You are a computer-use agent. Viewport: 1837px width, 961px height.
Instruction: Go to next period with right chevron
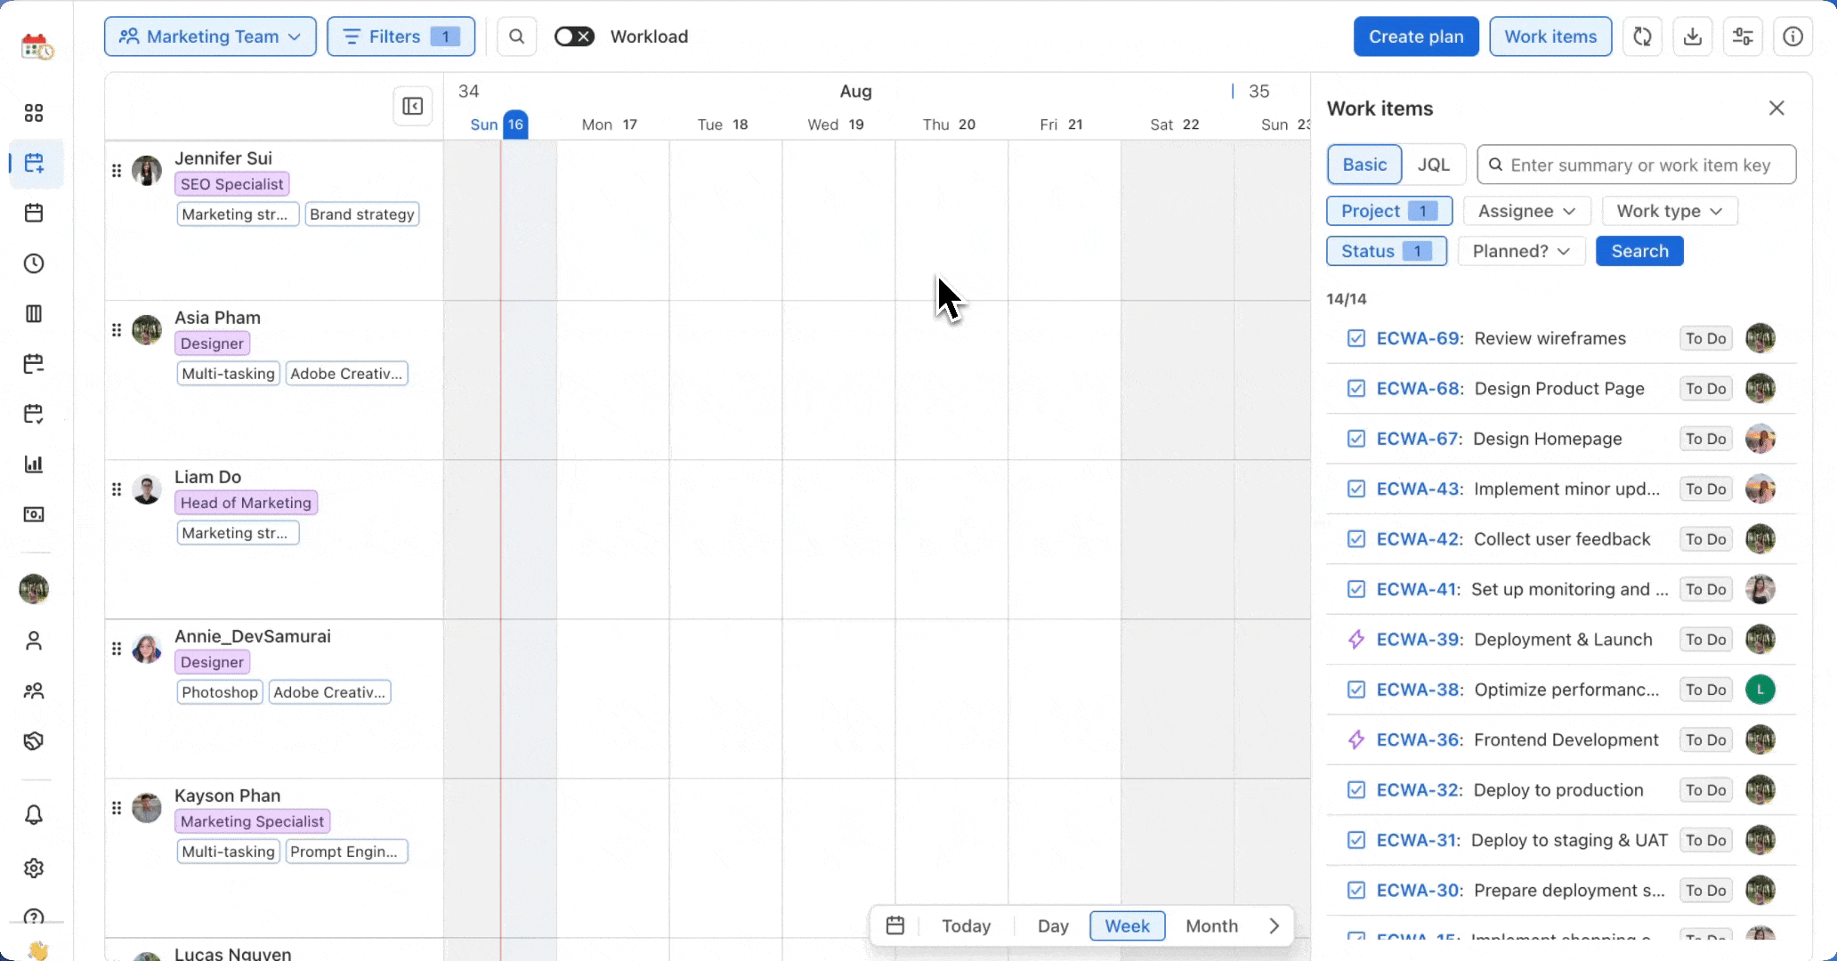(1275, 926)
